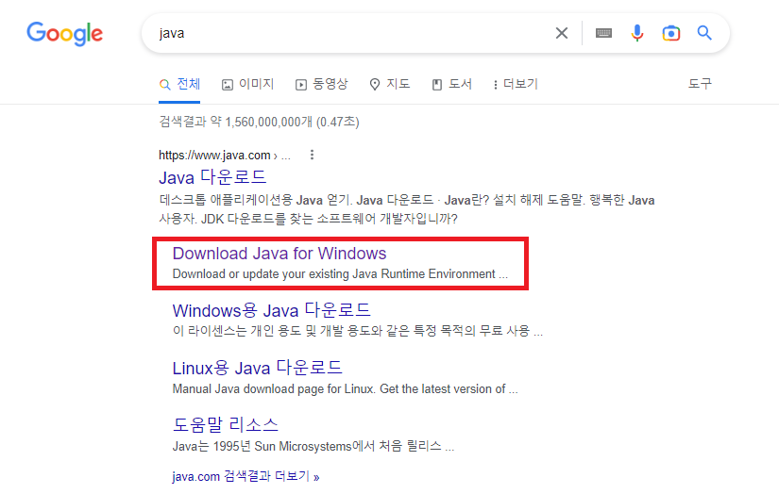Image resolution: width=779 pixels, height=494 pixels.
Task: Click the magnifier search button
Action: tap(704, 33)
